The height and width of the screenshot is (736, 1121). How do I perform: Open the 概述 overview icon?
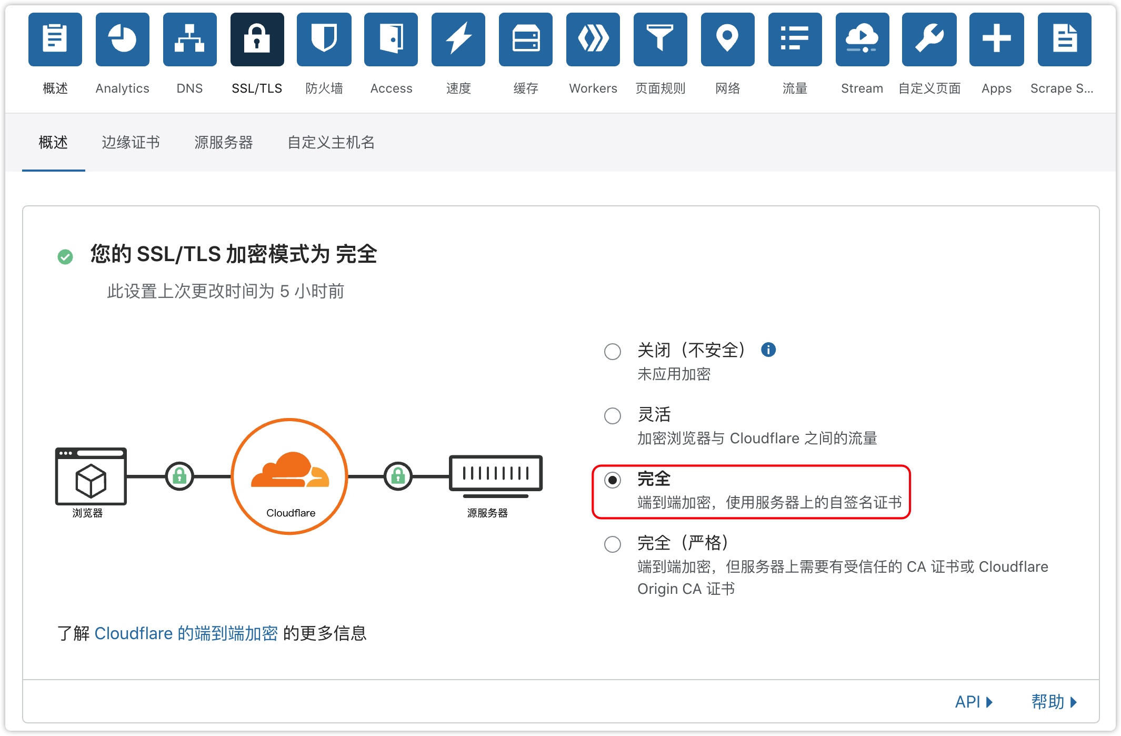coord(55,39)
